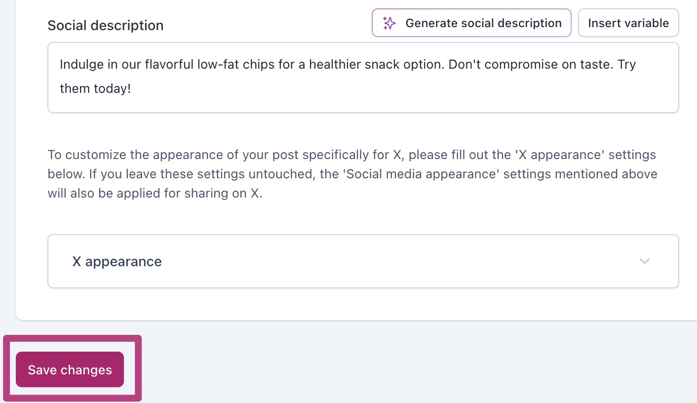This screenshot has height=403, width=697.
Task: Click the X appearance heading text
Action: pyautogui.click(x=117, y=261)
